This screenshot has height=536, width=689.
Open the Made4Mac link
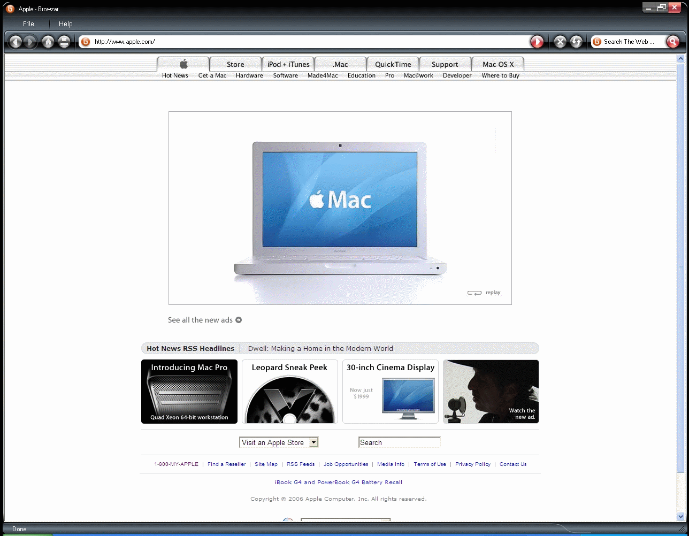point(323,75)
